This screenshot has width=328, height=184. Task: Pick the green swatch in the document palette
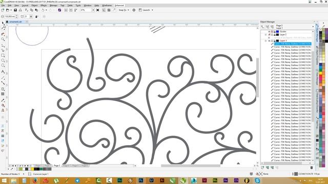coord(41,169)
